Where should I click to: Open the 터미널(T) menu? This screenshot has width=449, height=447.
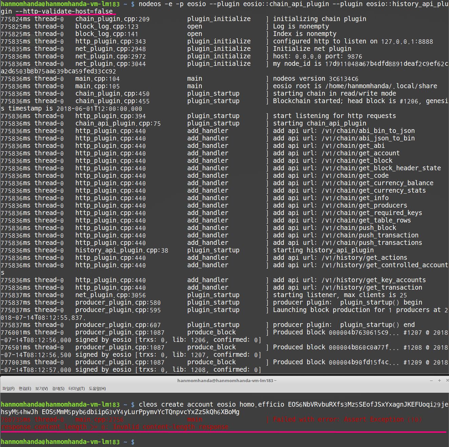click(x=77, y=389)
